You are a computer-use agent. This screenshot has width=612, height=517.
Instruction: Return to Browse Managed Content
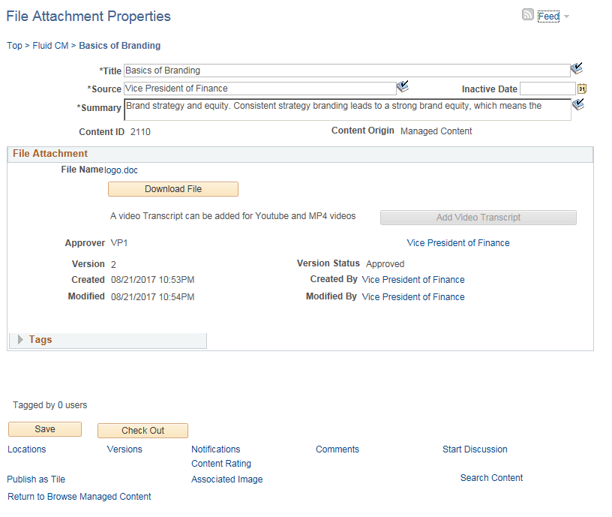[x=79, y=496]
